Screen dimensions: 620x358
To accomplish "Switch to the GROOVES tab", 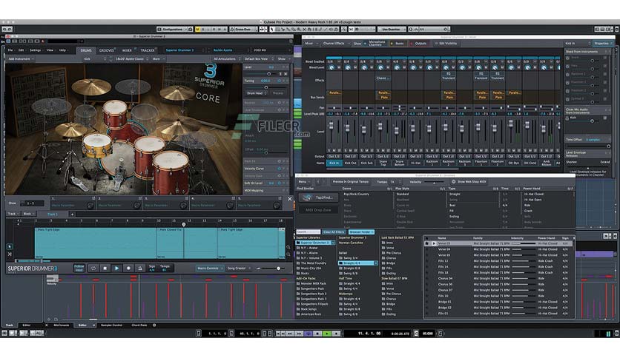I will (106, 50).
